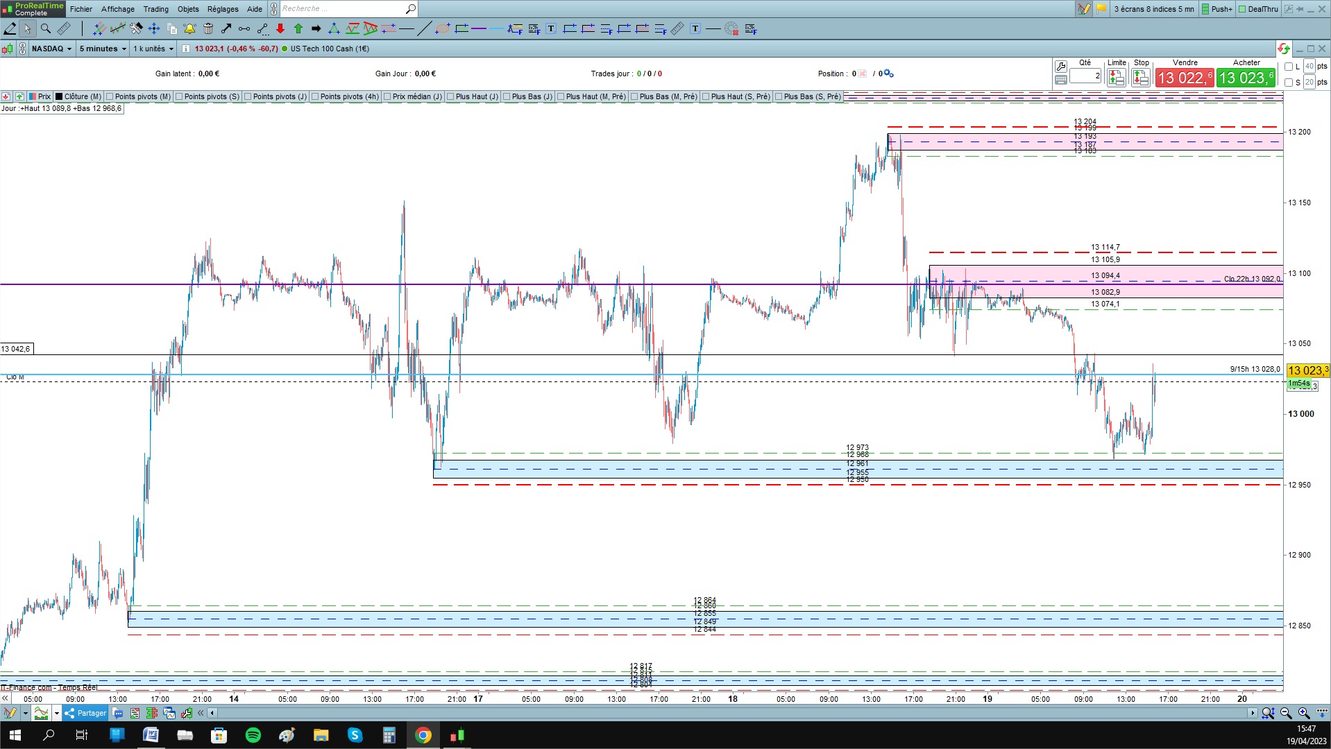
Task: Click the horizontal scrollbar left arrow
Action: click(x=212, y=713)
